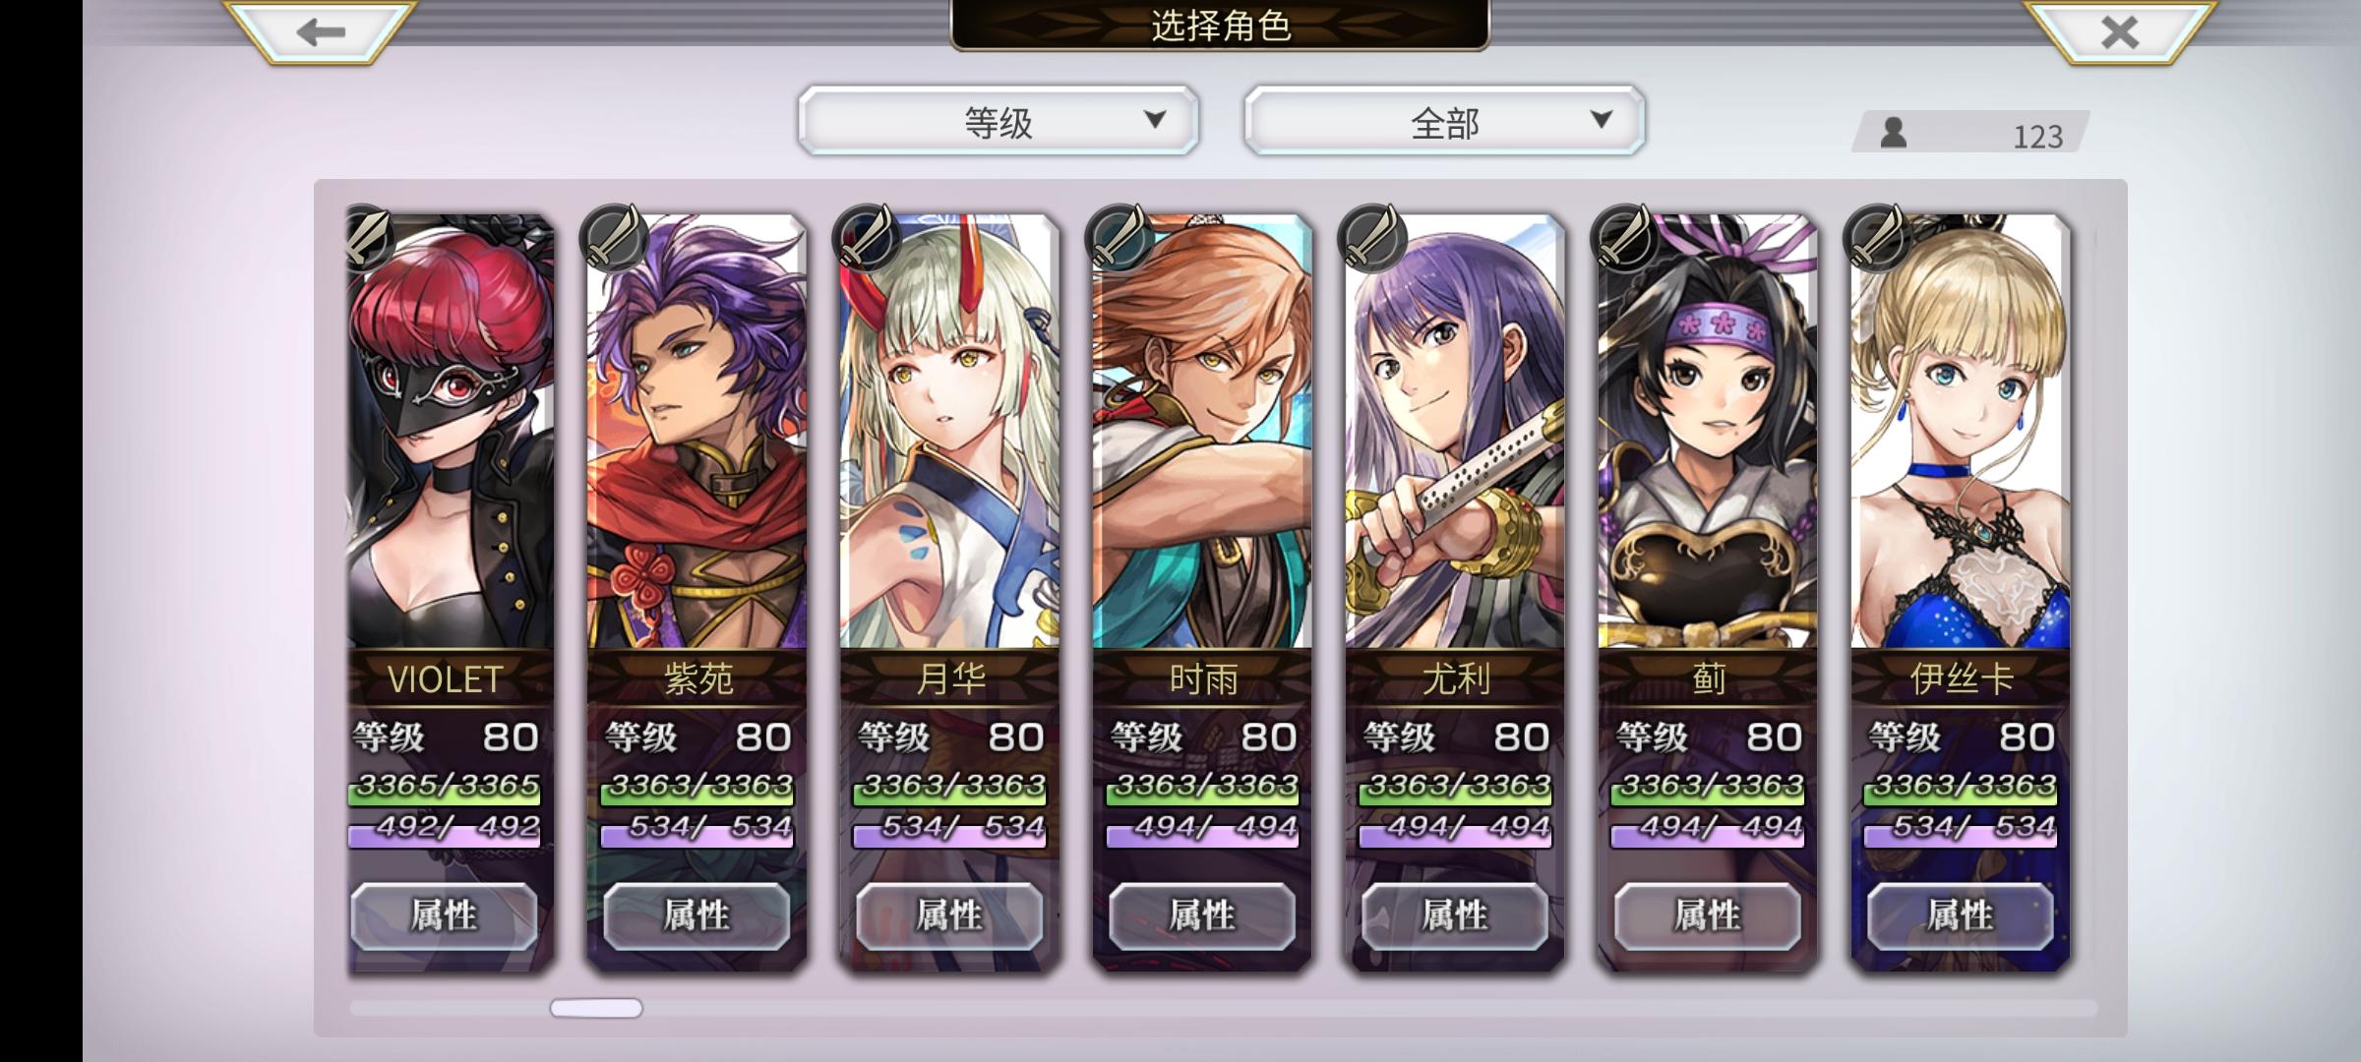Open 属性 for 伊丝卡
Screen dimensions: 2361x1062
(x=1961, y=916)
